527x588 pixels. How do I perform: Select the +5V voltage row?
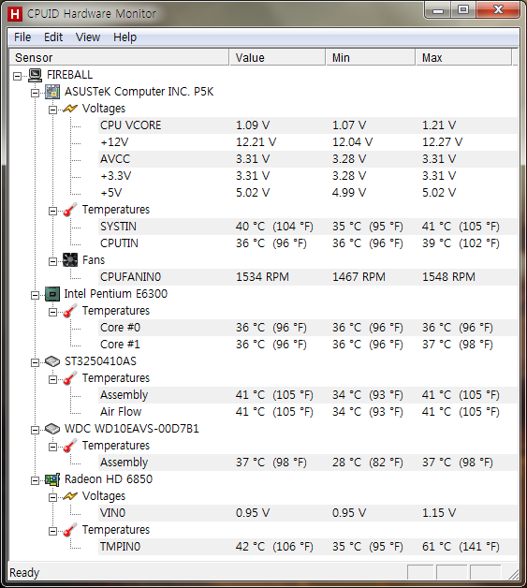click(x=308, y=193)
